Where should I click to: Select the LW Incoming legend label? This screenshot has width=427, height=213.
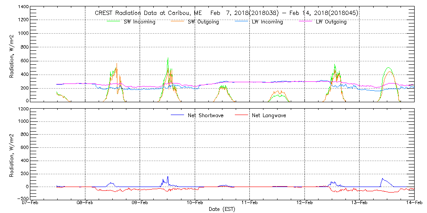point(267,22)
